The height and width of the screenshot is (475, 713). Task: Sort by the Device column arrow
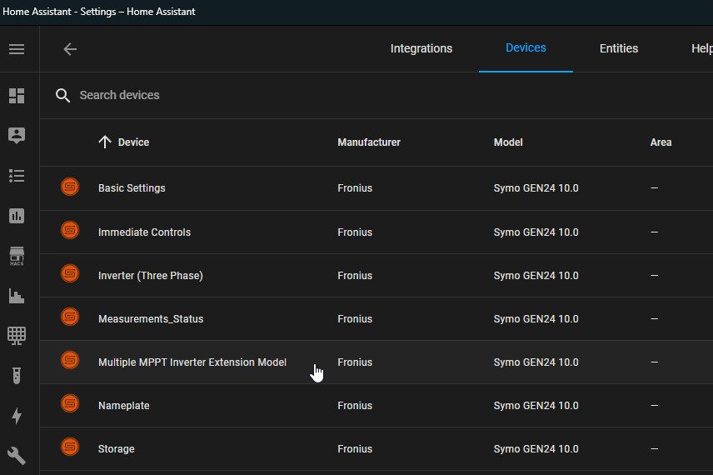105,142
